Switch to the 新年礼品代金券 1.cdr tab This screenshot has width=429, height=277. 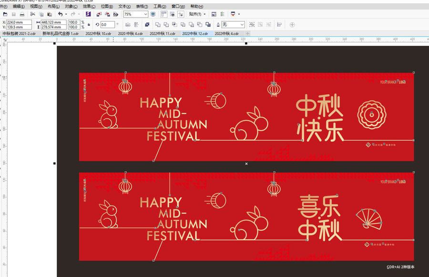pyautogui.click(x=61, y=33)
